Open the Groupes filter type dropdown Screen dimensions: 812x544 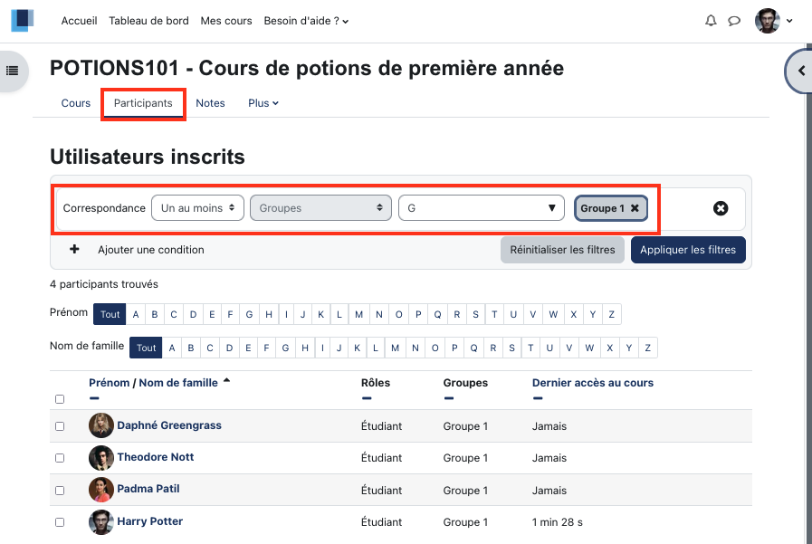coord(320,208)
